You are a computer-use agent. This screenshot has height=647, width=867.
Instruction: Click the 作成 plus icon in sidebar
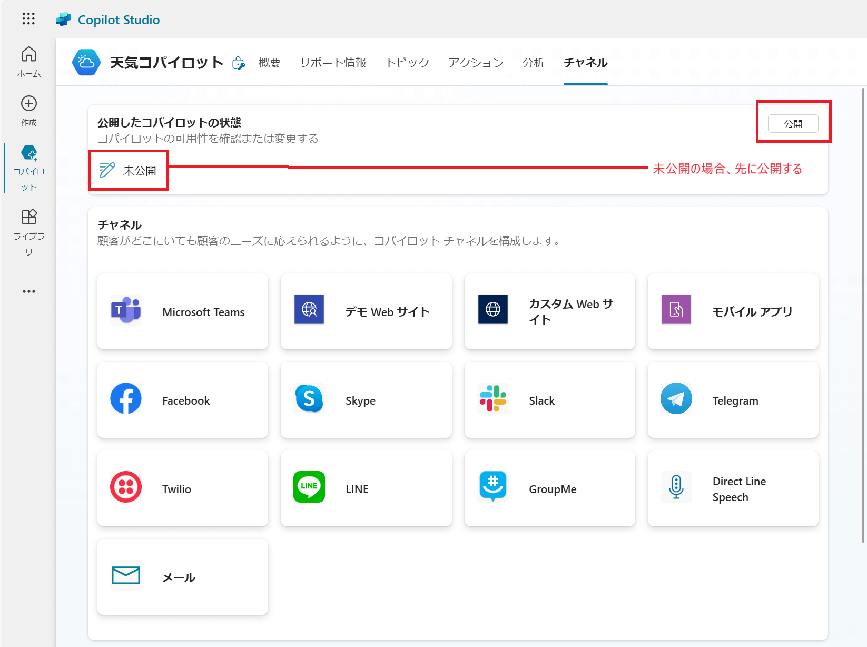(x=29, y=103)
